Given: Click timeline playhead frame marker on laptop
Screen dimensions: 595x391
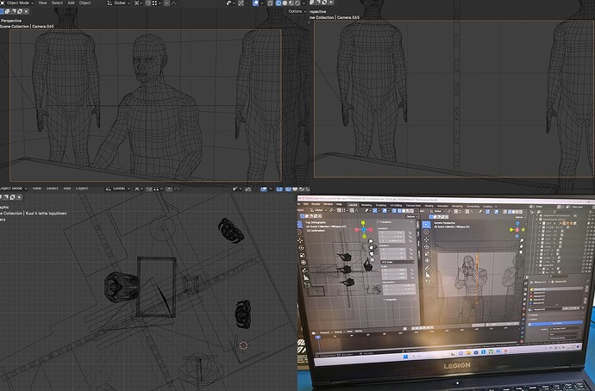Looking at the screenshot, I should [318, 338].
